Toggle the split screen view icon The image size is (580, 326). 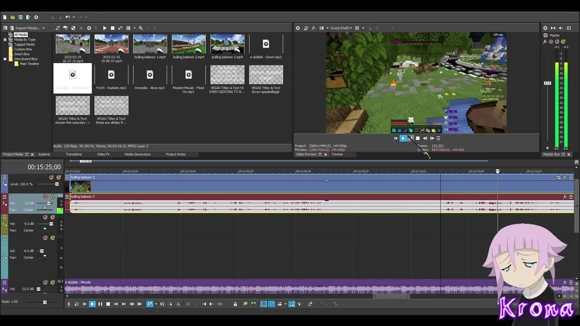click(x=321, y=28)
